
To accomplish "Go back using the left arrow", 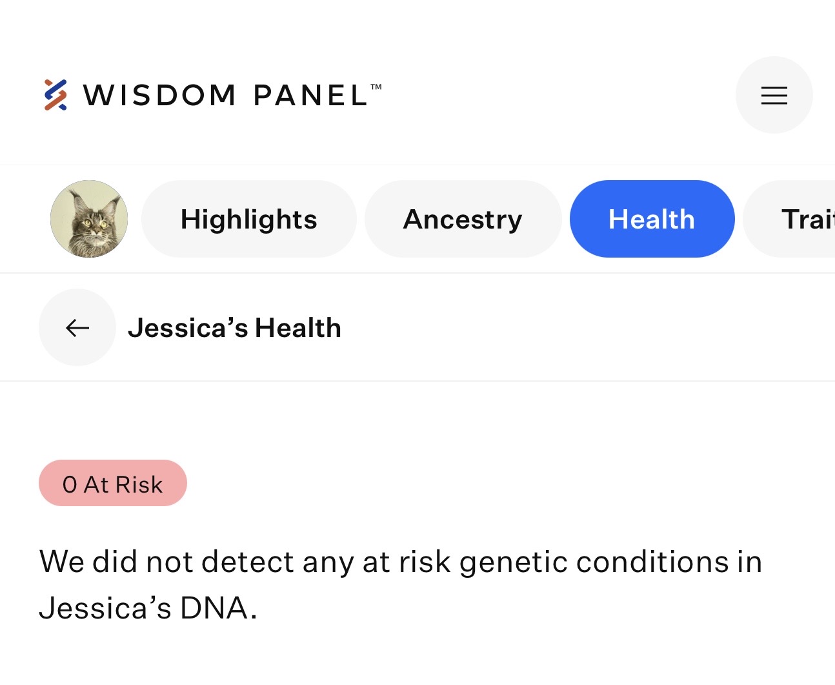I will [x=77, y=327].
